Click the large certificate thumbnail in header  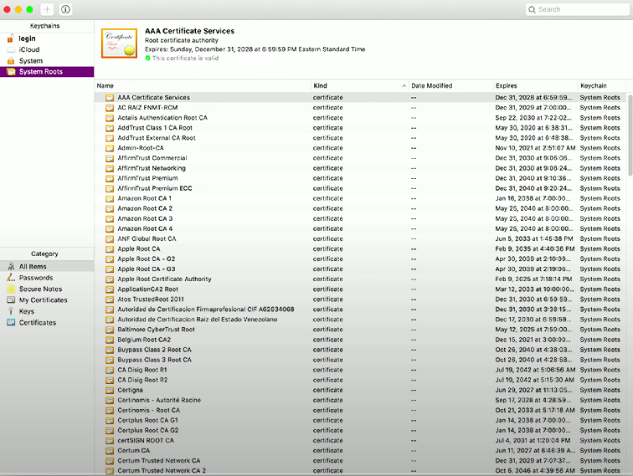(119, 44)
